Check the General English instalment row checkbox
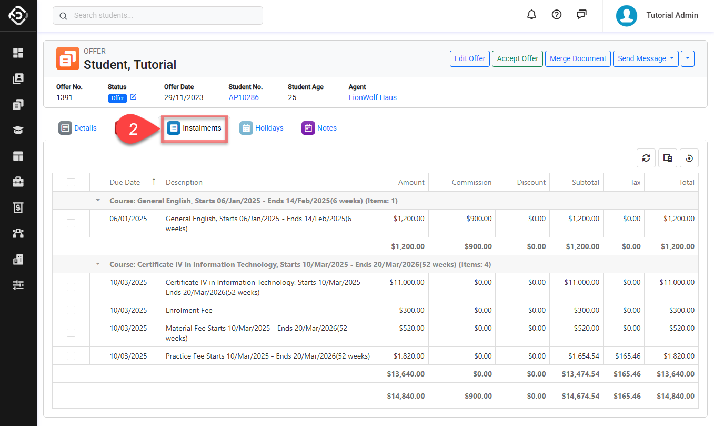The height and width of the screenshot is (426, 714). pyautogui.click(x=71, y=223)
